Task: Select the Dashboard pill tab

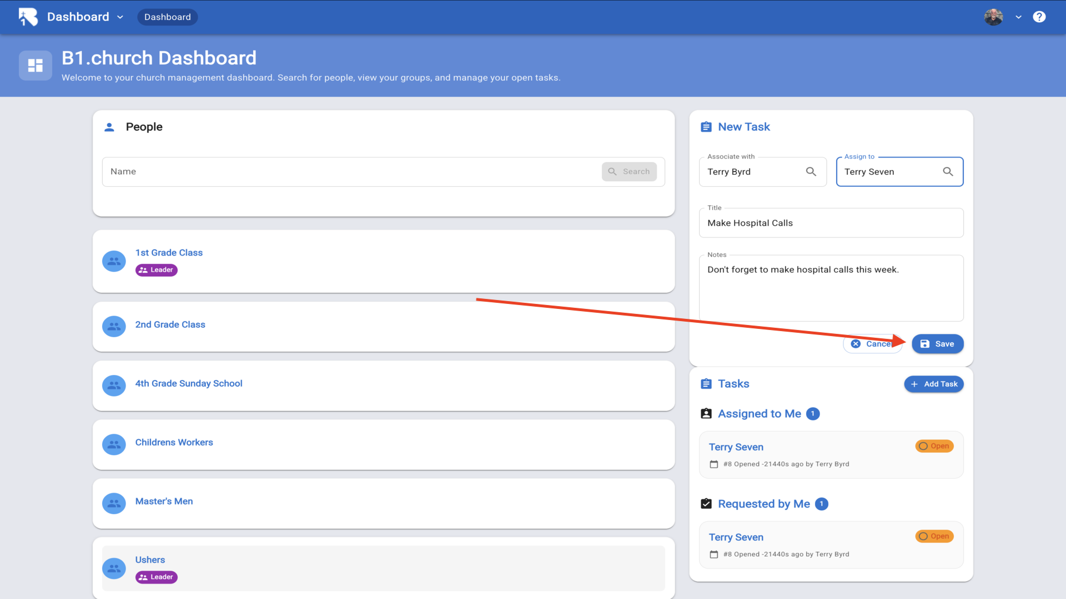Action: [x=167, y=17]
